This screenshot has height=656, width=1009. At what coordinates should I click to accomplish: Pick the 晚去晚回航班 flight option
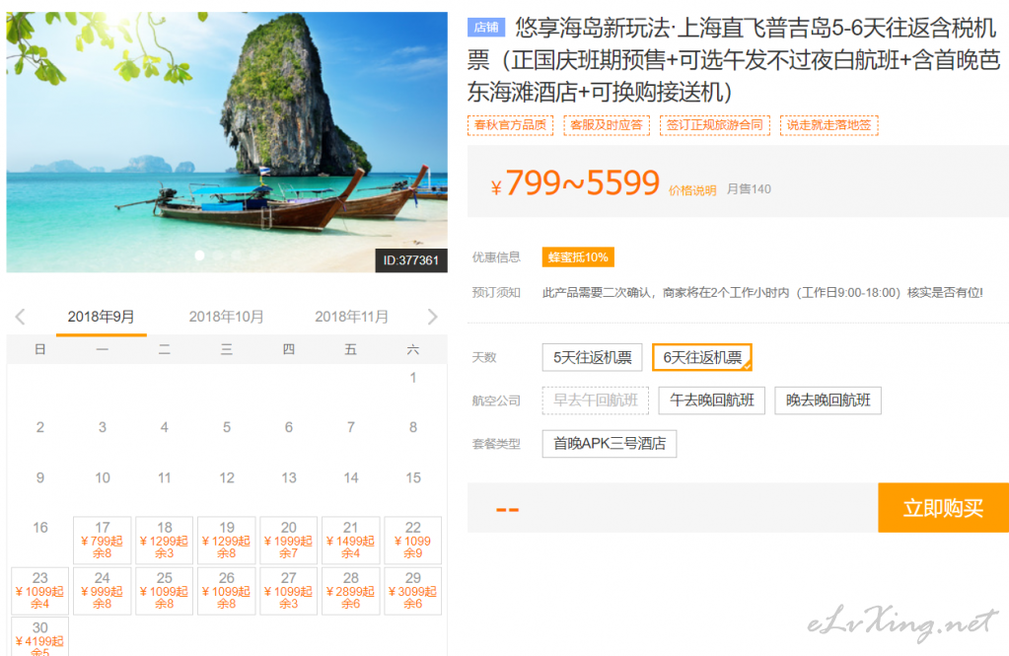pyautogui.click(x=828, y=401)
